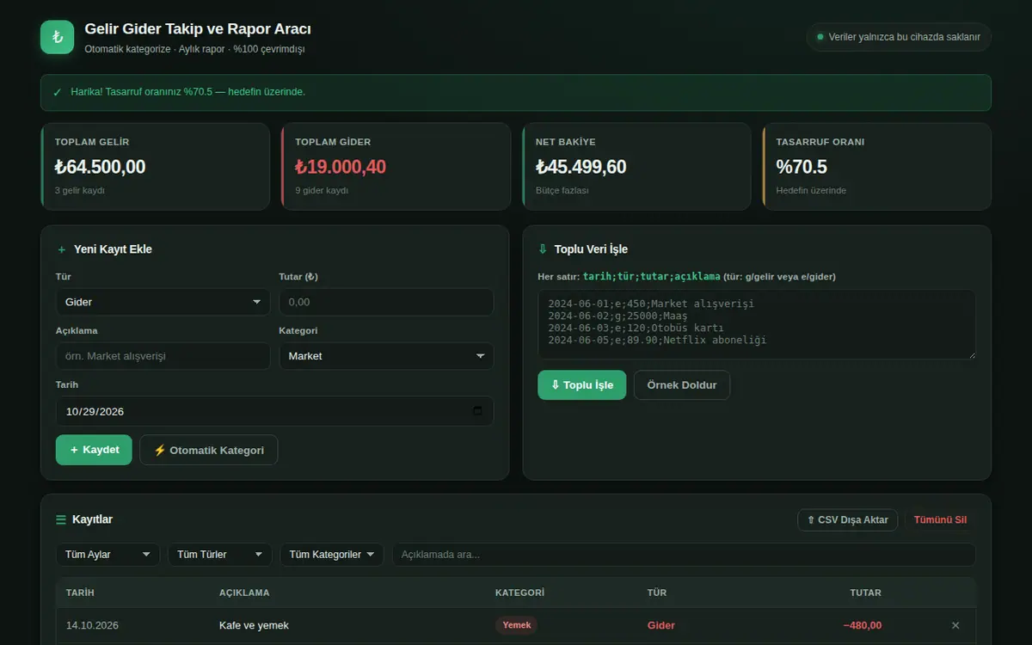The image size is (1032, 645).
Task: Click the bulk data textarea
Action: [x=757, y=324]
